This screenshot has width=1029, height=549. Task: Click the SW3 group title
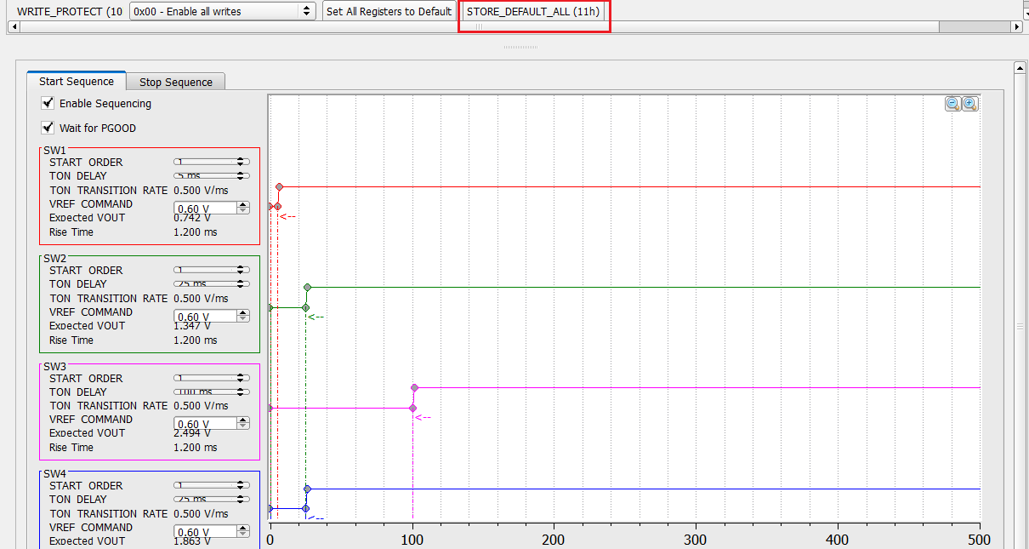(x=55, y=366)
